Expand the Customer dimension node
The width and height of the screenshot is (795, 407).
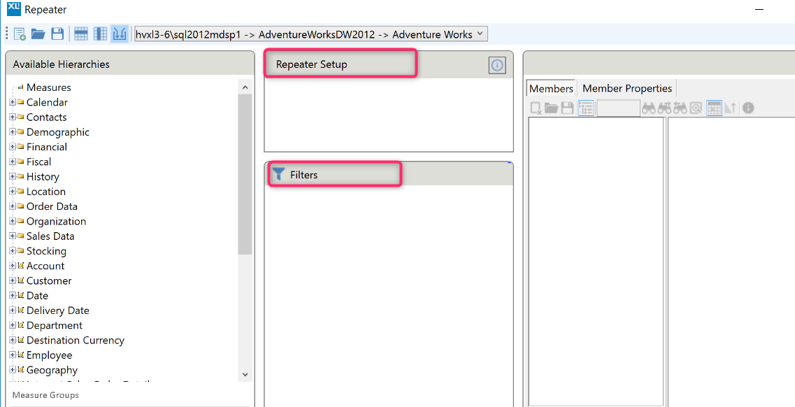pos(13,281)
